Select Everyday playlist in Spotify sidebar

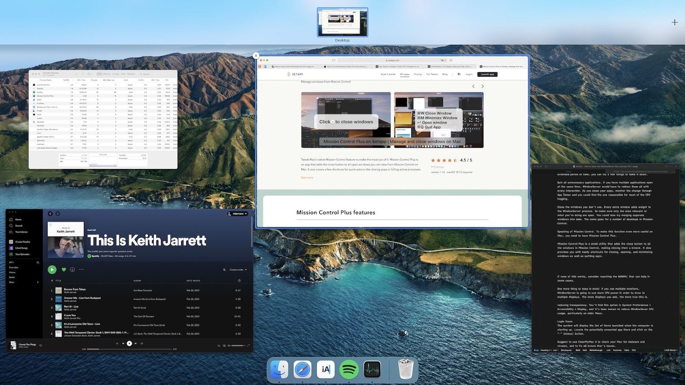click(14, 268)
